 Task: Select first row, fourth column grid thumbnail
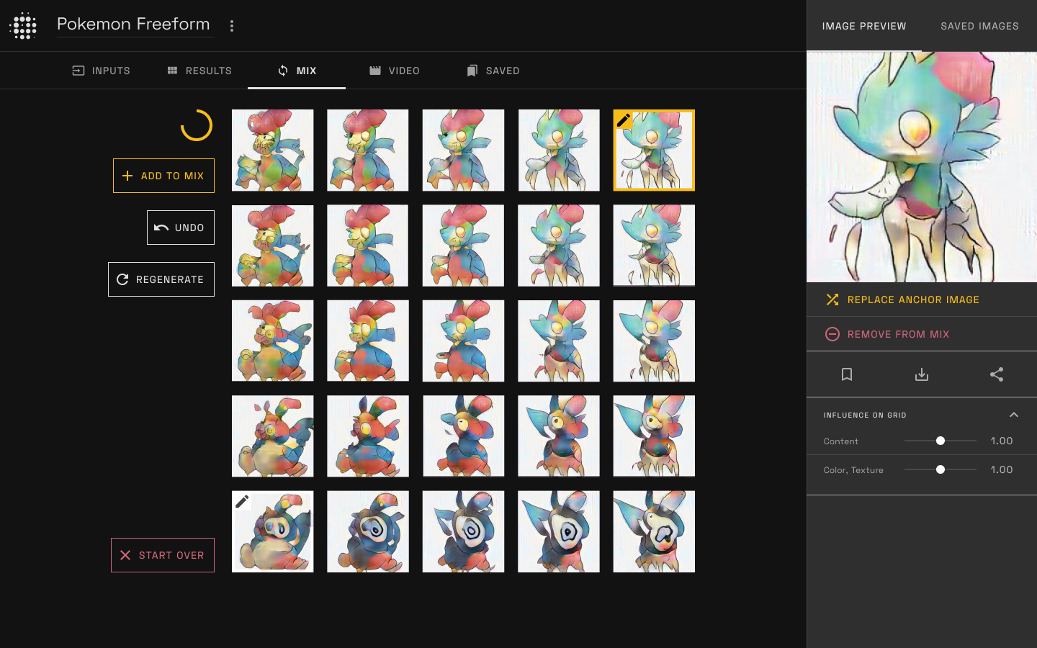point(559,150)
